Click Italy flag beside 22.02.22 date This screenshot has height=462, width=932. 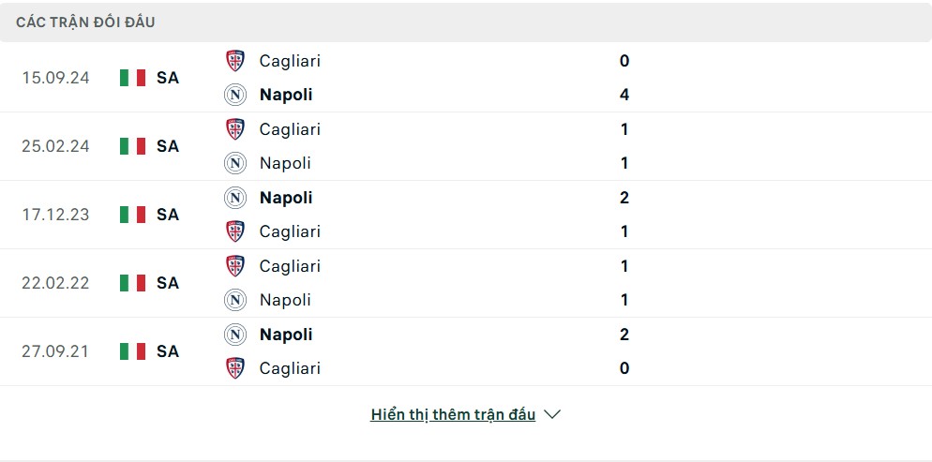tap(132, 283)
